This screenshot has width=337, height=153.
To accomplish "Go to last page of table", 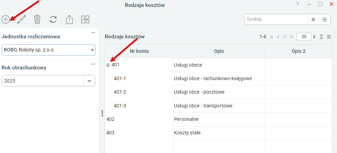I will point(291,37).
